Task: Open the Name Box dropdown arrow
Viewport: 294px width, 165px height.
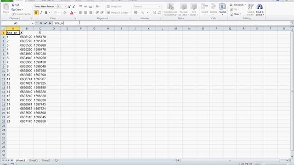Action: point(33,23)
